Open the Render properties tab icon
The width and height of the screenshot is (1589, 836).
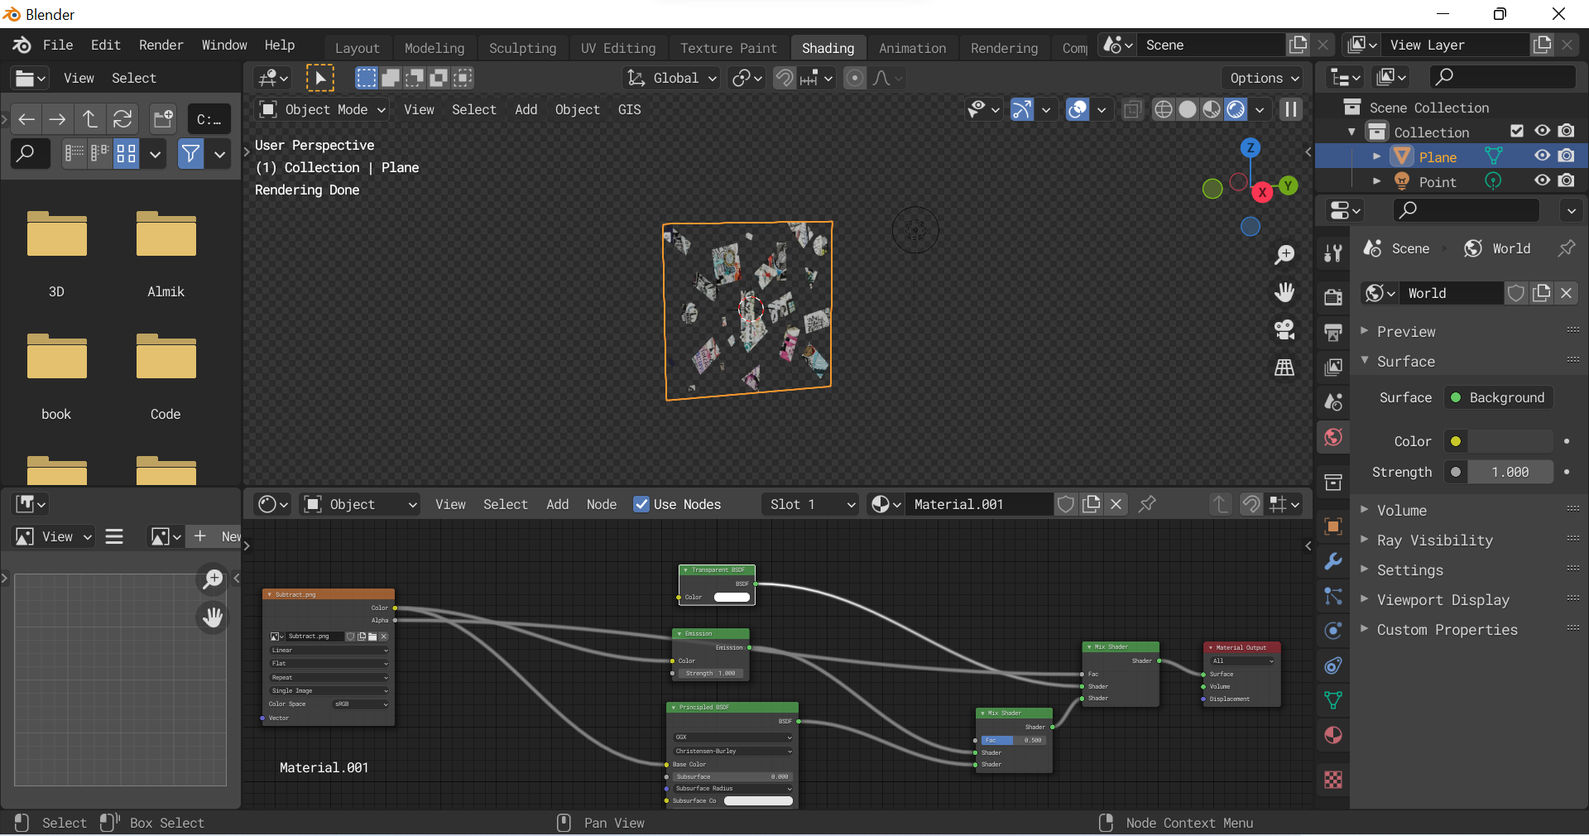tap(1333, 297)
